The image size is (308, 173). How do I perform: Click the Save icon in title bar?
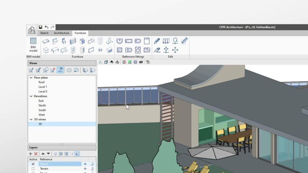click(x=41, y=27)
